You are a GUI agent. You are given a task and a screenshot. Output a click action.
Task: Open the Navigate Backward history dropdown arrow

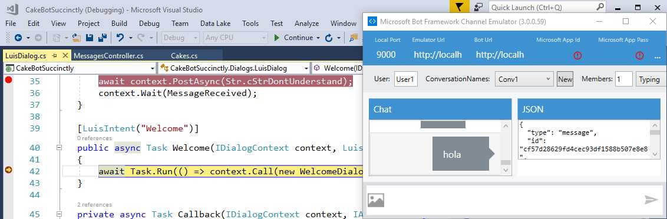[28, 38]
